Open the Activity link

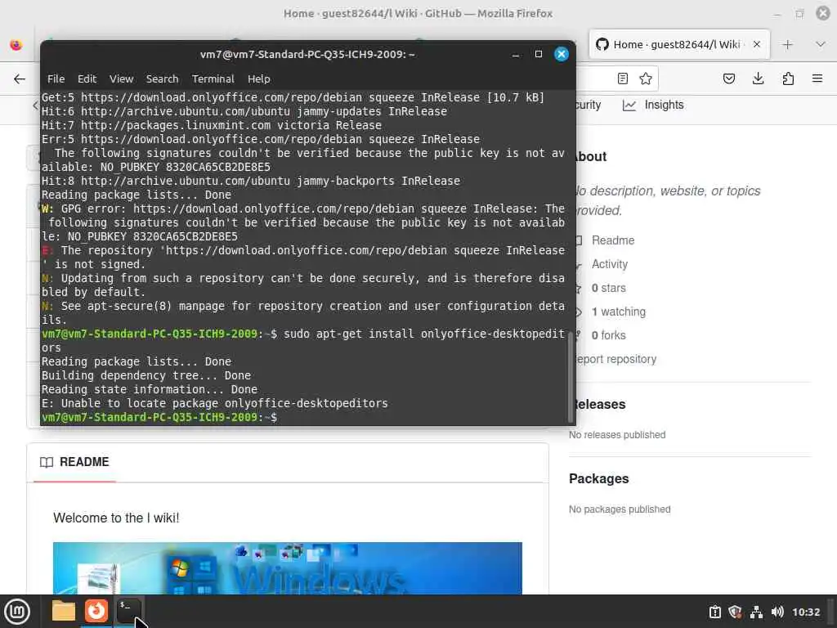610,264
